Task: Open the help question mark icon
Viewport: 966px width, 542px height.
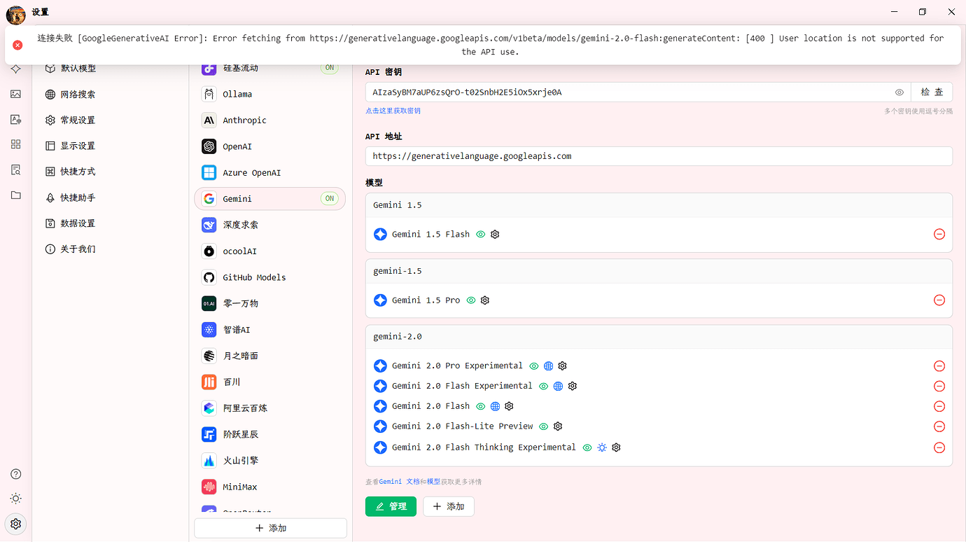Action: click(15, 474)
